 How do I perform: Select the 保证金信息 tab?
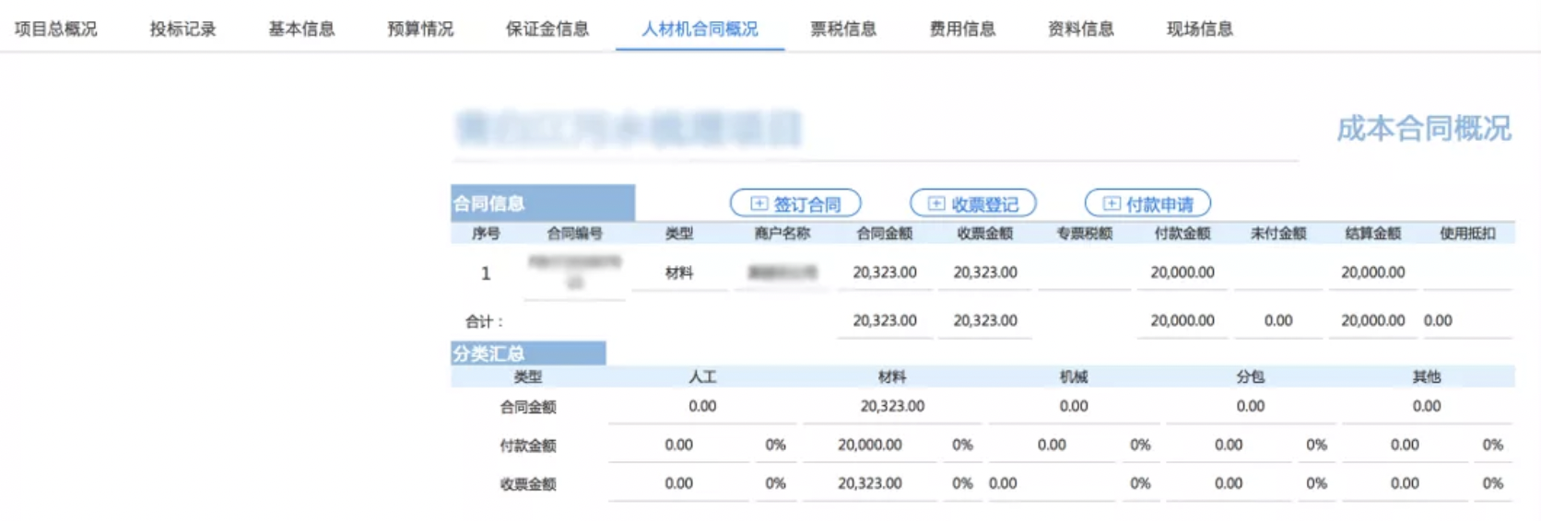coord(547,29)
